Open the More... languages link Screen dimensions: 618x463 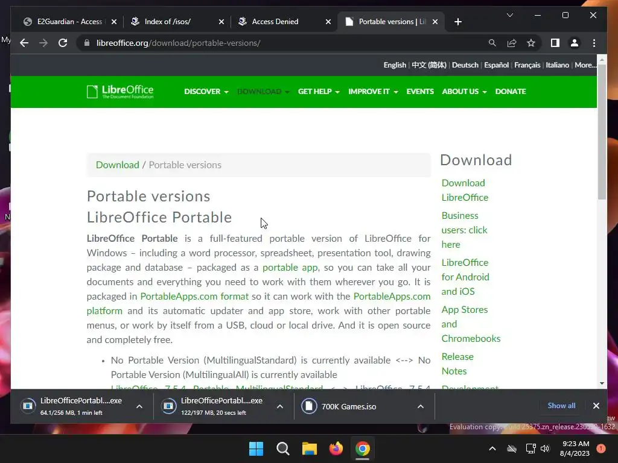click(x=585, y=65)
